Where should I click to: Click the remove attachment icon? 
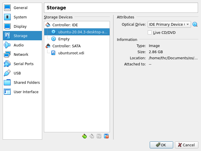pos(106,136)
